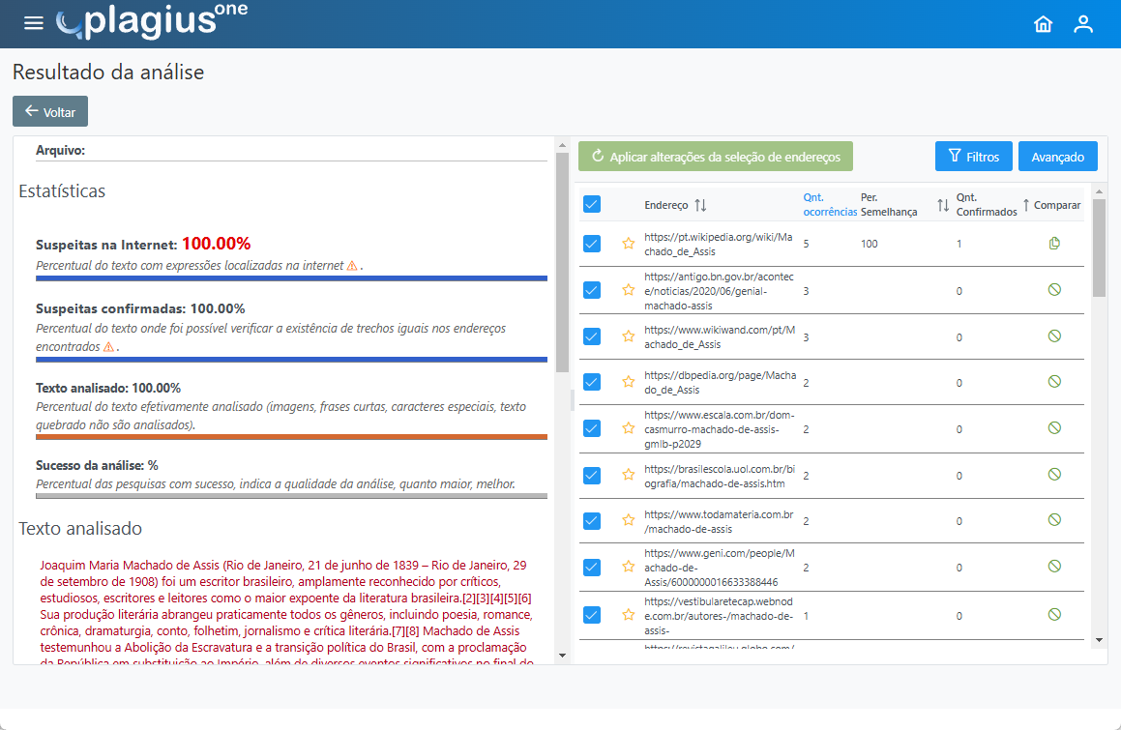1121x730 pixels.
Task: Open the Avançado settings button
Action: 1057,157
